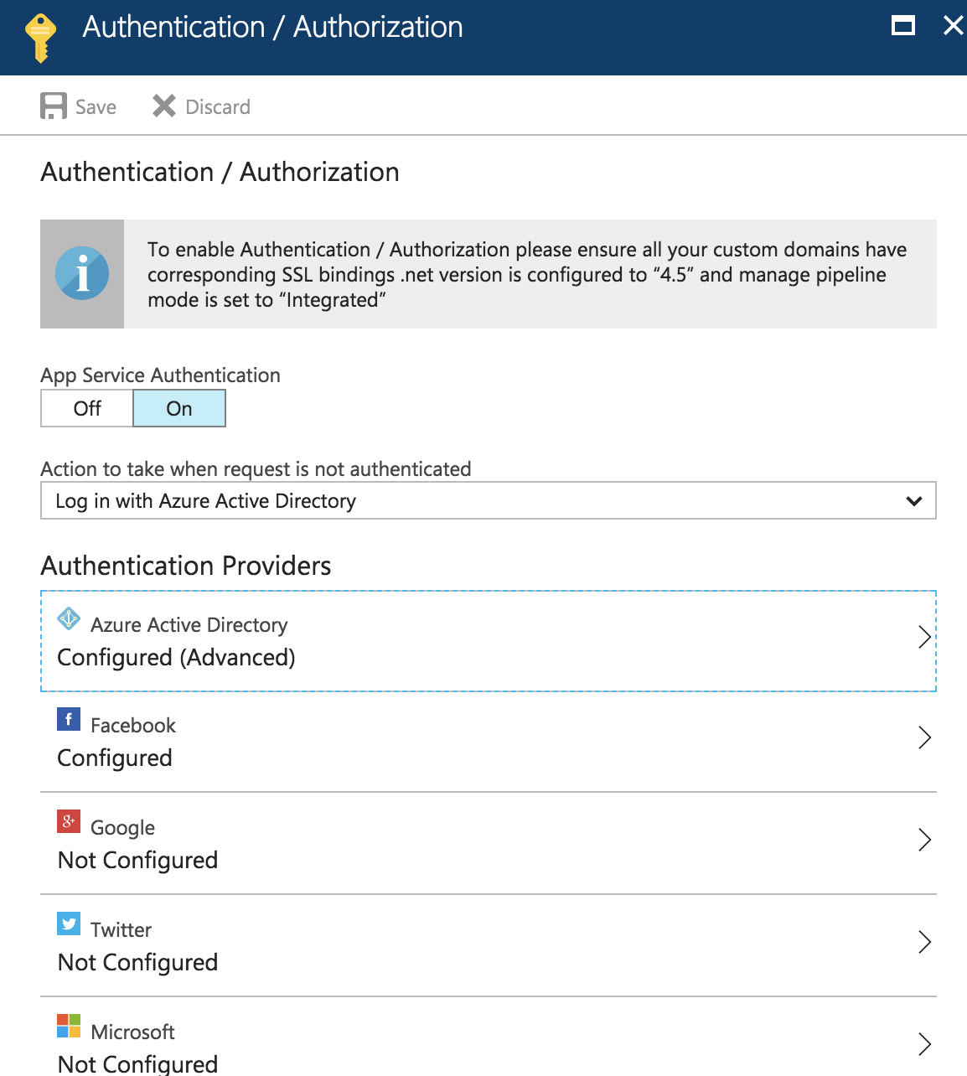The image size is (967, 1076).
Task: Click the Google plus logo icon
Action: (x=69, y=821)
